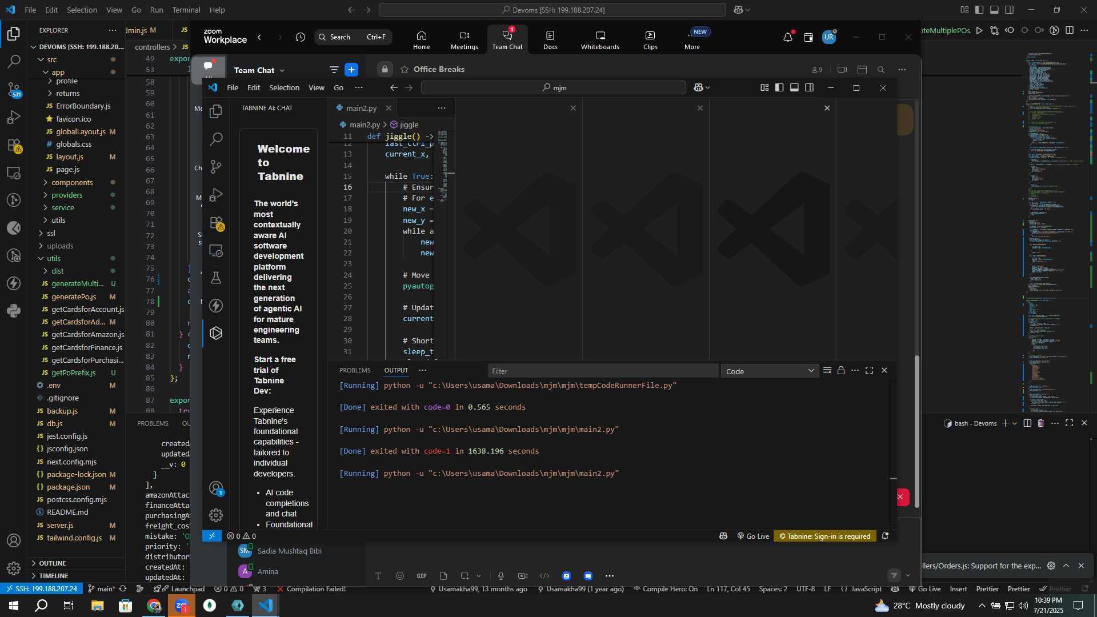Expand the components folder in Explorer
The height and width of the screenshot is (617, 1097).
coord(72,182)
